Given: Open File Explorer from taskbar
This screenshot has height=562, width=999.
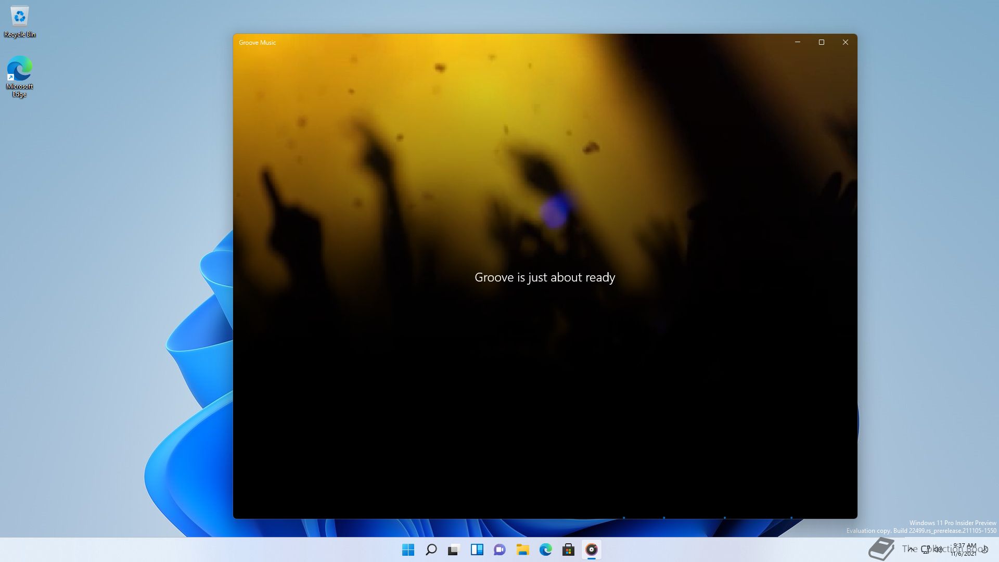Looking at the screenshot, I should click(x=522, y=550).
